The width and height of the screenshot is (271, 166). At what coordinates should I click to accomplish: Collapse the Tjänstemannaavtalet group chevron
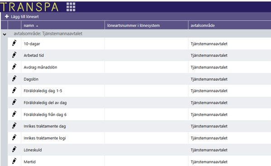5,34
